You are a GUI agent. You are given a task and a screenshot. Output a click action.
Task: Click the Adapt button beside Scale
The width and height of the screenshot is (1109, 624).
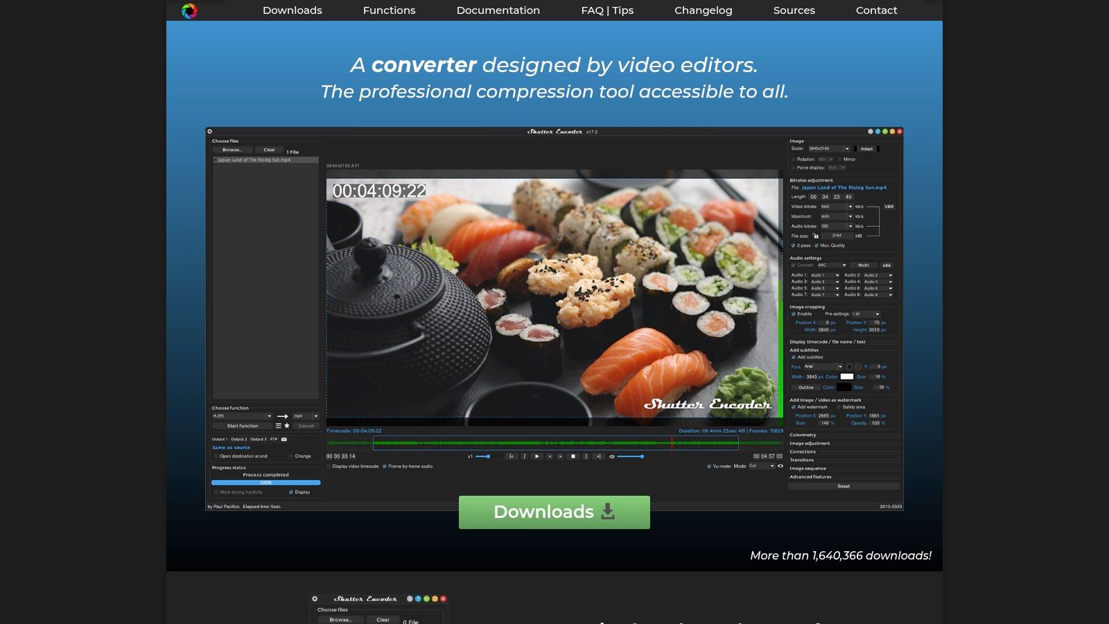(x=866, y=148)
